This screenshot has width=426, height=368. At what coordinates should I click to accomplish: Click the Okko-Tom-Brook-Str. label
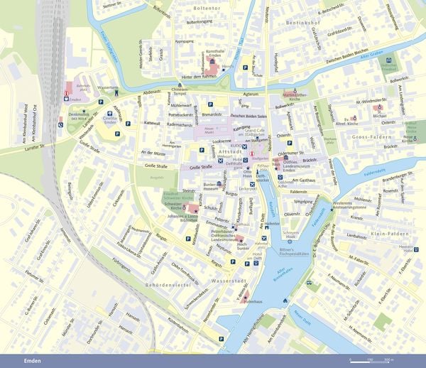point(185,274)
